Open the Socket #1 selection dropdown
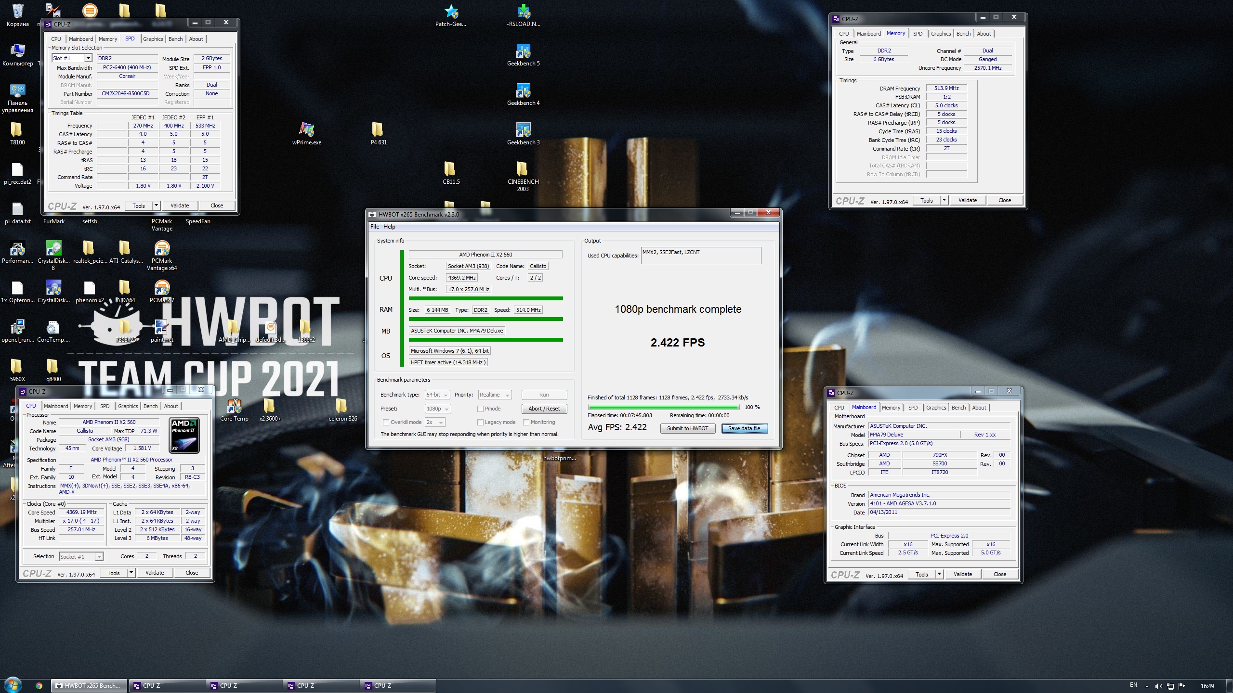The height and width of the screenshot is (693, 1233). pyautogui.click(x=81, y=556)
